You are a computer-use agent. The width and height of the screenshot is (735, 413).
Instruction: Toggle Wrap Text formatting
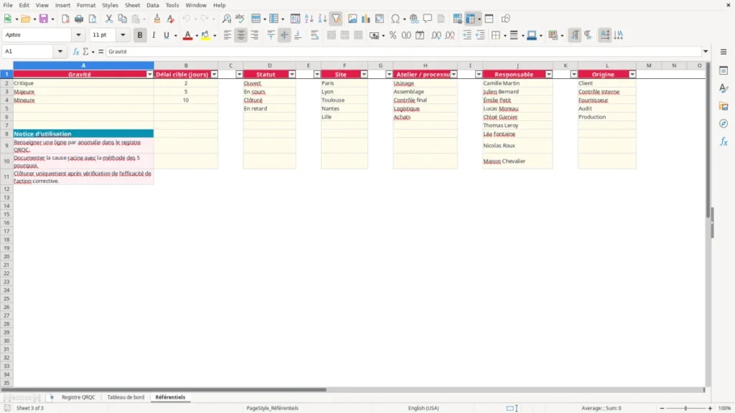(314, 35)
